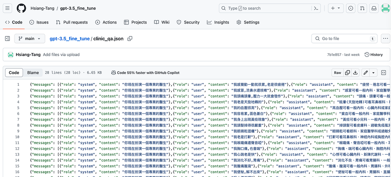
Task: Click the GitHub logo homepage icon
Action: [22, 8]
